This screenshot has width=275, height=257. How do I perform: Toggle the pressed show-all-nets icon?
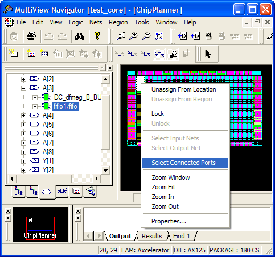tap(159, 54)
